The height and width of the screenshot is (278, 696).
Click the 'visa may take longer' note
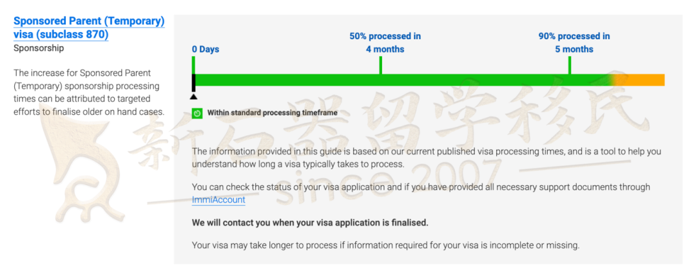click(386, 245)
